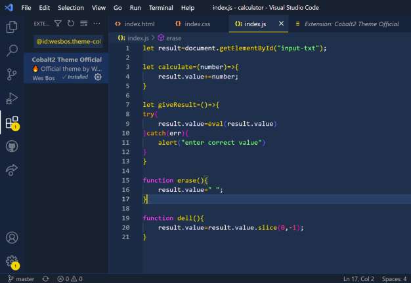Open manage gear for Cobalt2 Theme extension

[98, 77]
